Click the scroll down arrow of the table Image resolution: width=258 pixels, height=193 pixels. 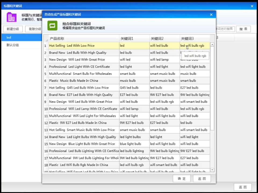(x=212, y=170)
